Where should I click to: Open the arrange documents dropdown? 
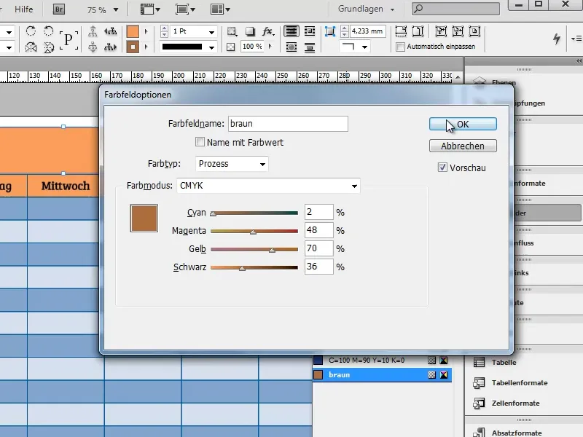[220, 9]
